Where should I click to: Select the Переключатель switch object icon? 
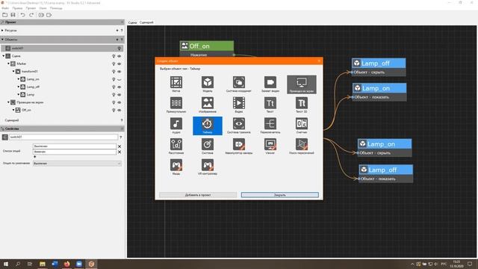270,126
